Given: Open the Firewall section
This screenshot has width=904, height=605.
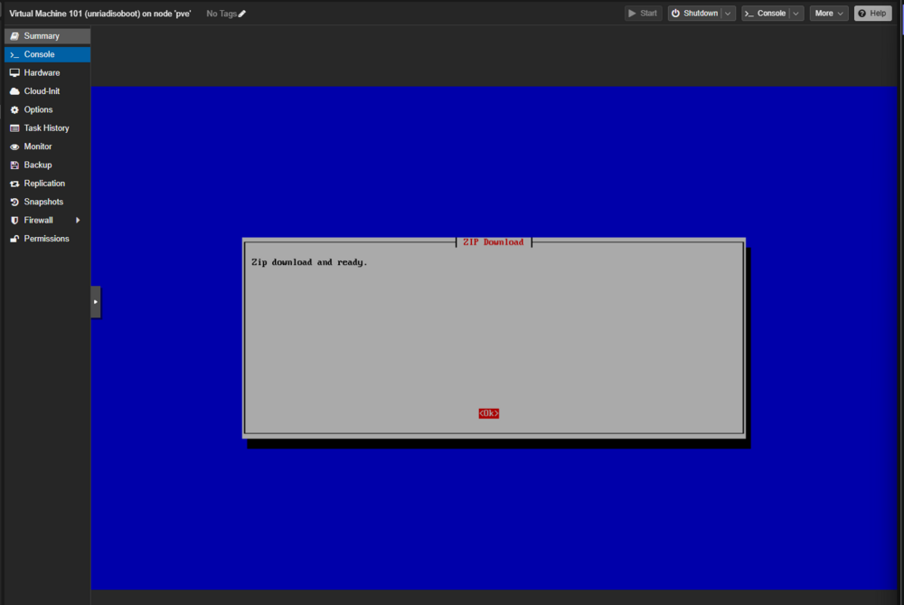Looking at the screenshot, I should click(x=47, y=221).
